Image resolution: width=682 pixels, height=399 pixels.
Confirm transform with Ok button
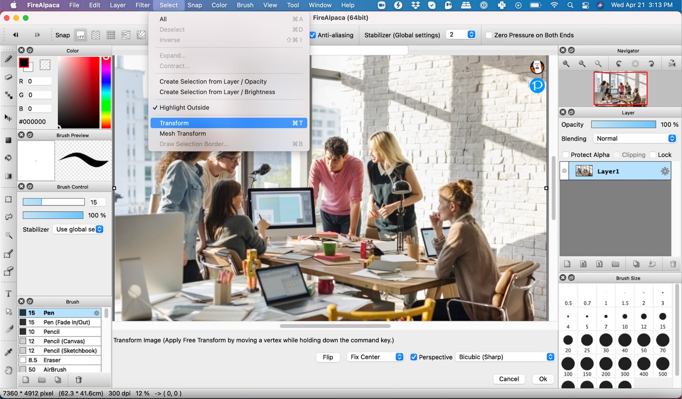click(543, 379)
